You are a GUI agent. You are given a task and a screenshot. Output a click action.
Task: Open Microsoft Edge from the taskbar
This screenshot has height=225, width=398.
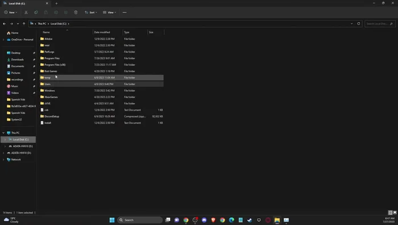click(231, 220)
